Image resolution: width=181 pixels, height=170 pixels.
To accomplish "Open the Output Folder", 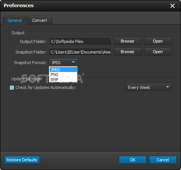I will (x=158, y=41).
